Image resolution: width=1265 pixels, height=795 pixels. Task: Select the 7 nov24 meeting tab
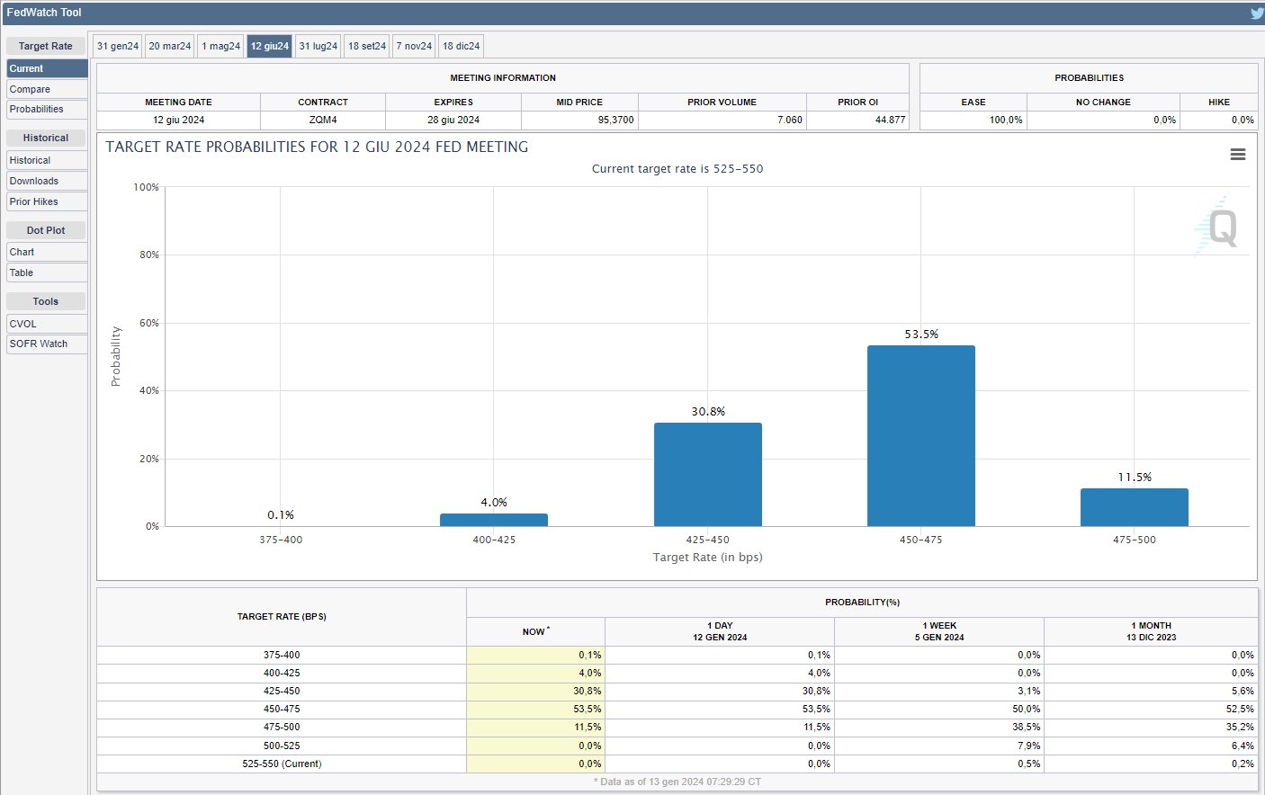point(414,46)
